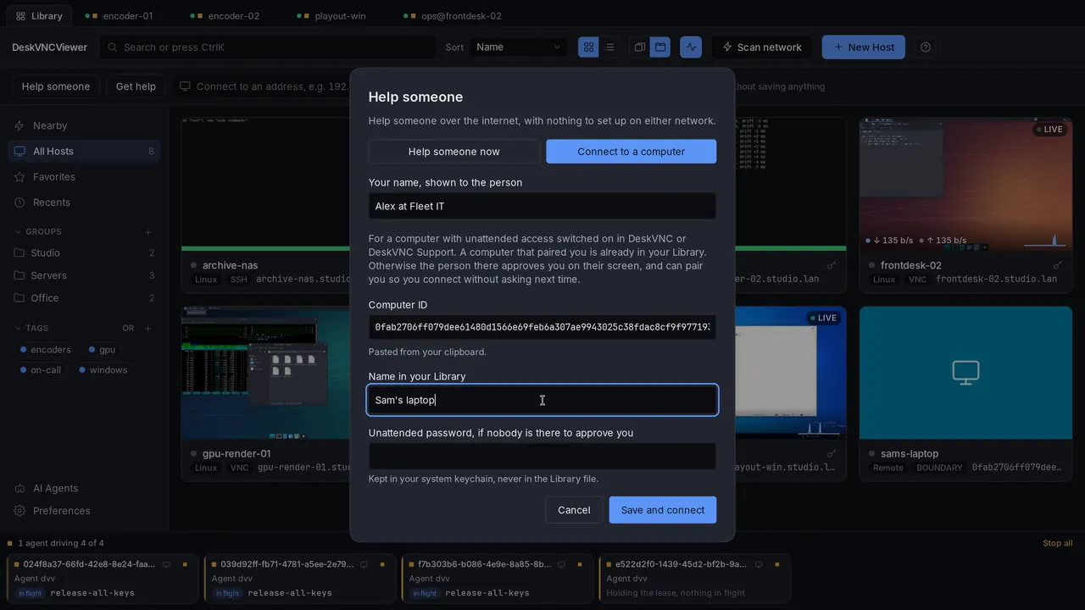Add a new group with plus icon
Viewport: 1085px width, 610px height.
[147, 232]
